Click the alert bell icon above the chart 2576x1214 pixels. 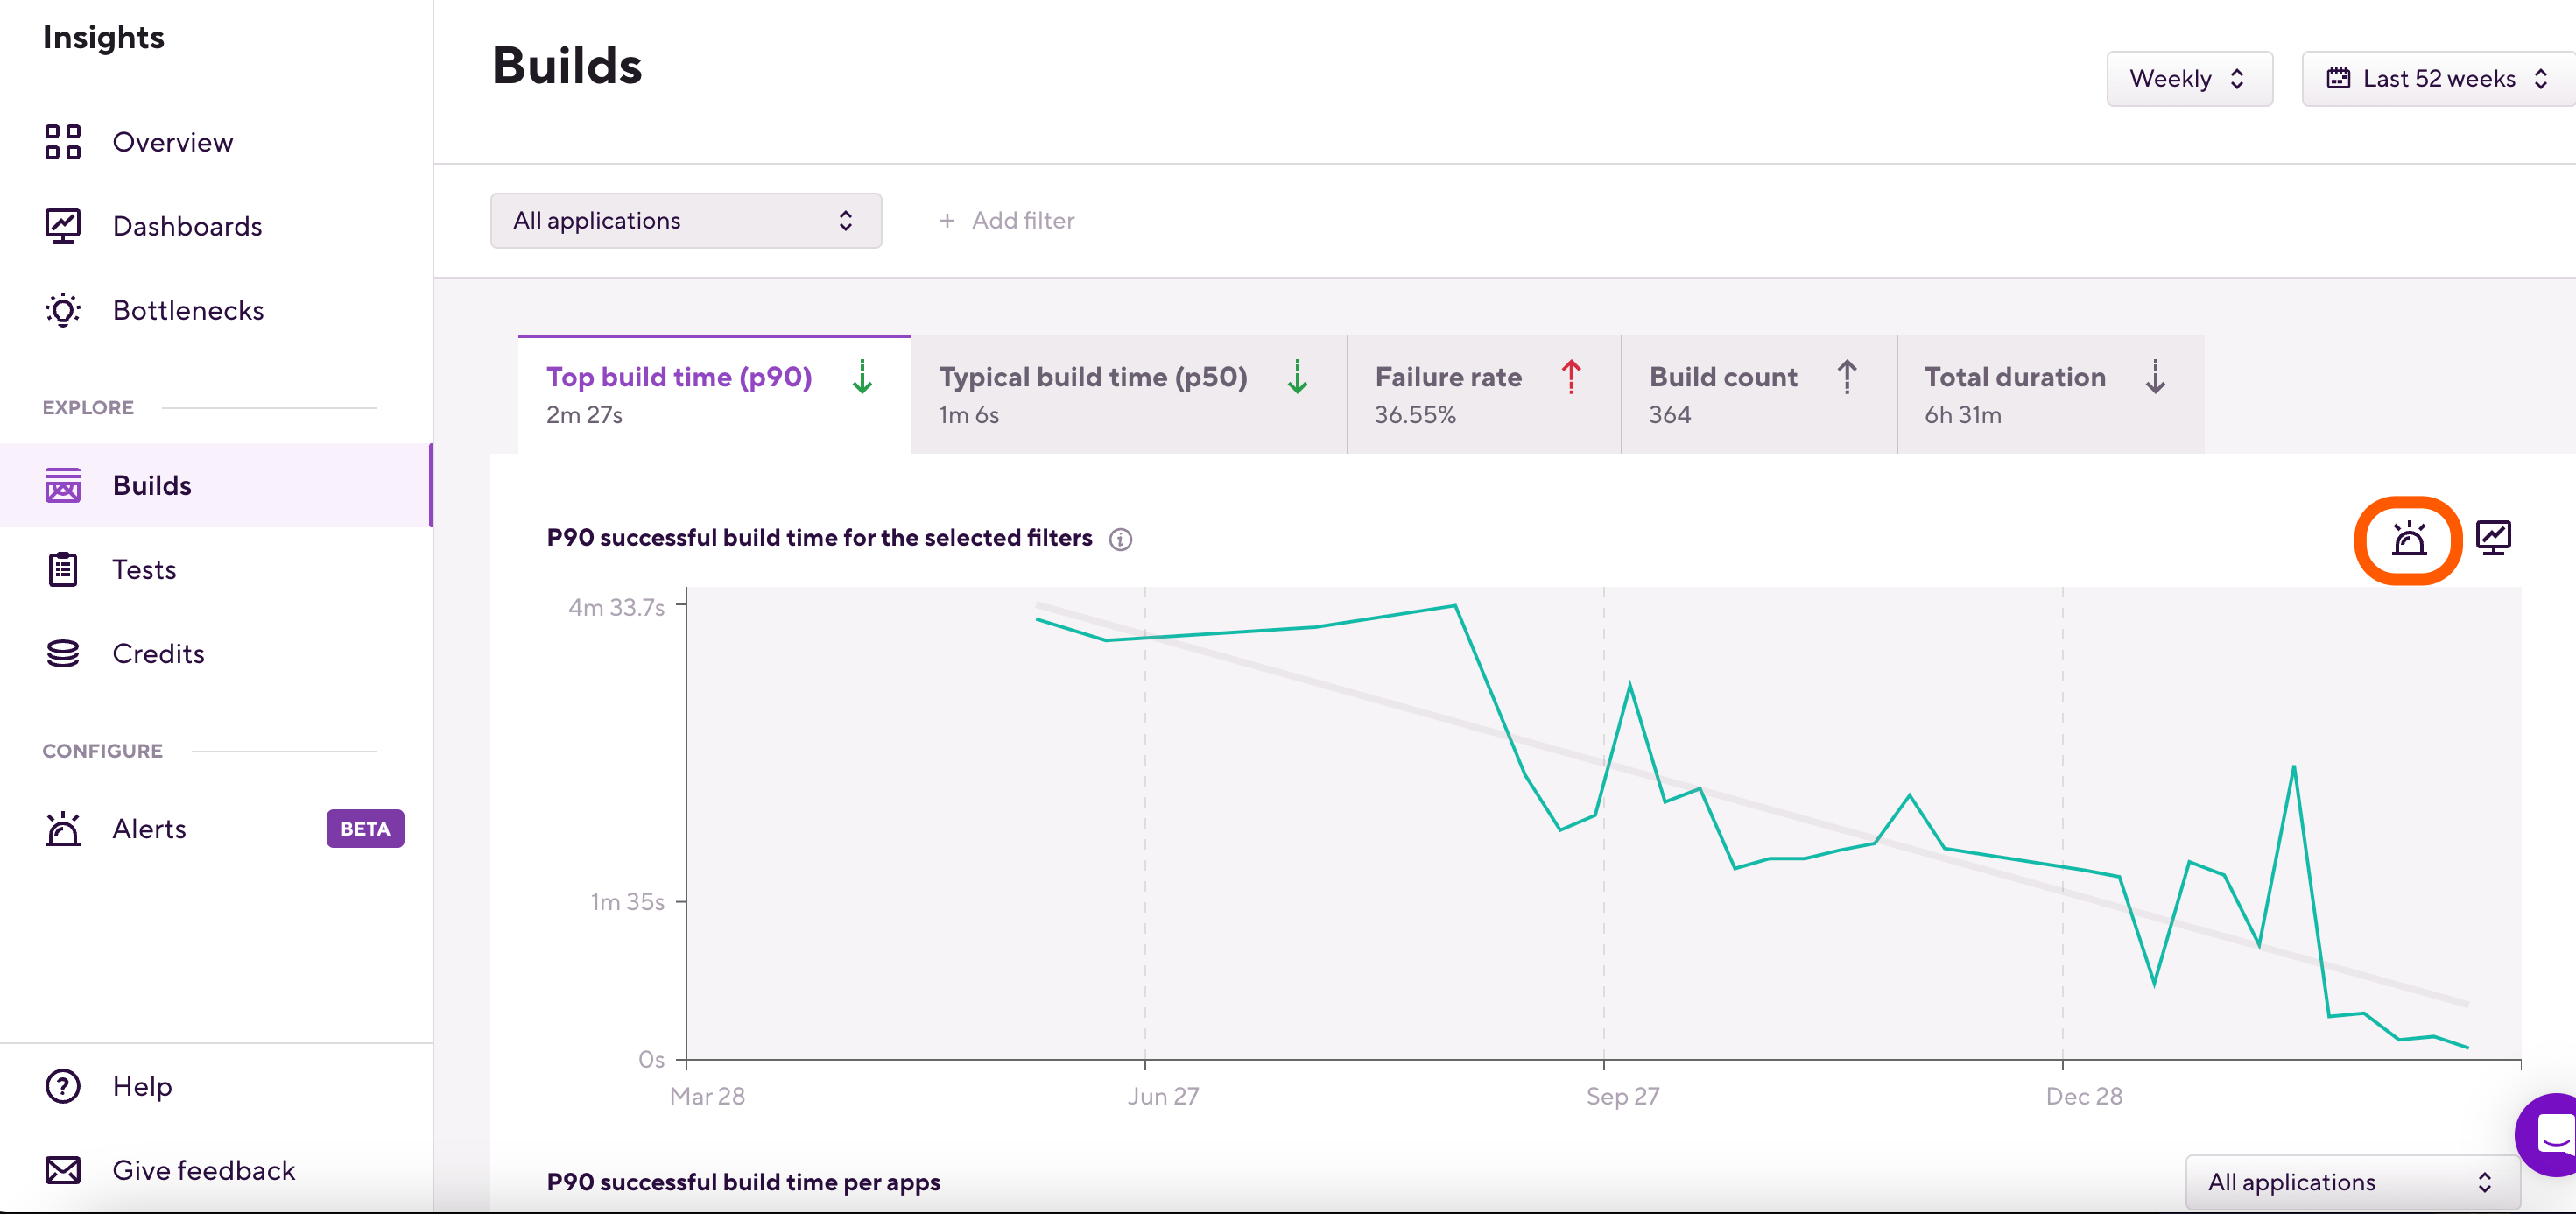click(x=2408, y=539)
